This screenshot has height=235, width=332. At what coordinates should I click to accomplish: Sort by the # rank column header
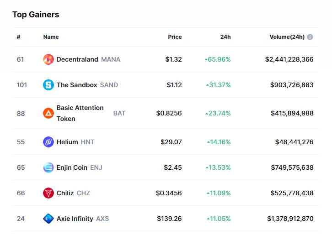pyautogui.click(x=18, y=37)
